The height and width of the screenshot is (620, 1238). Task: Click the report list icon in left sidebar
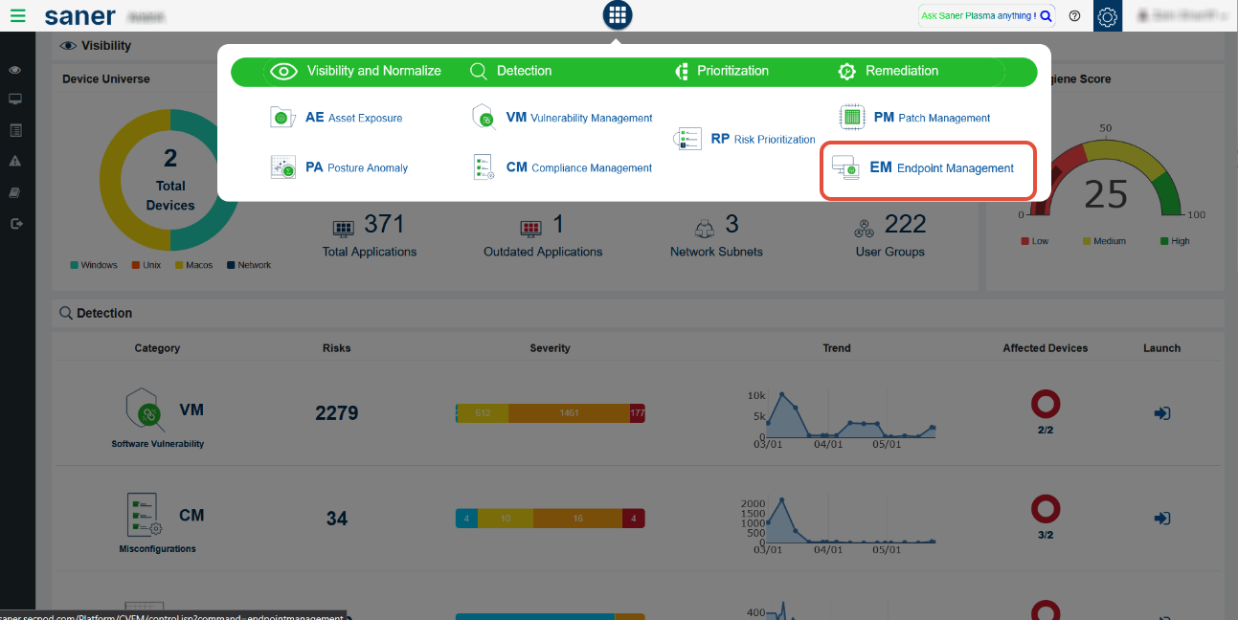click(x=15, y=130)
